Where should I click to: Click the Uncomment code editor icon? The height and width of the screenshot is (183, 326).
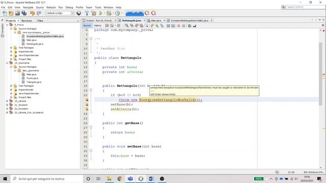[195, 25]
